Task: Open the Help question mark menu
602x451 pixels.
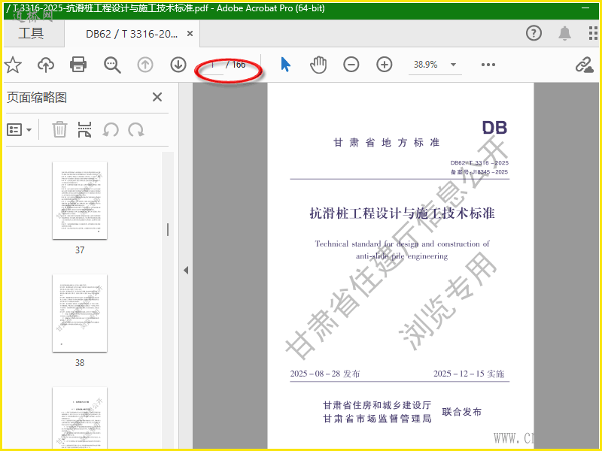Action: (534, 33)
